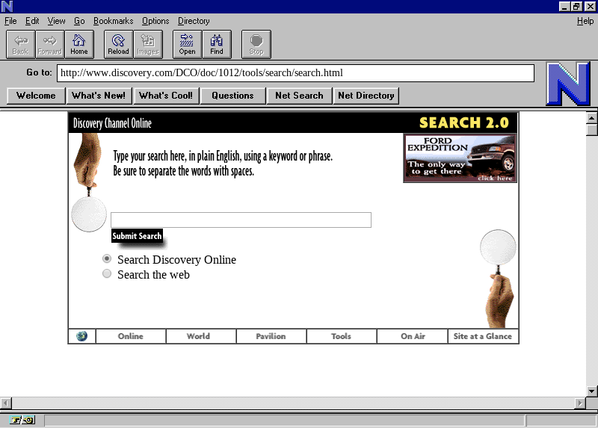The image size is (598, 428).
Task: Open the Bookmarks menu
Action: point(113,21)
